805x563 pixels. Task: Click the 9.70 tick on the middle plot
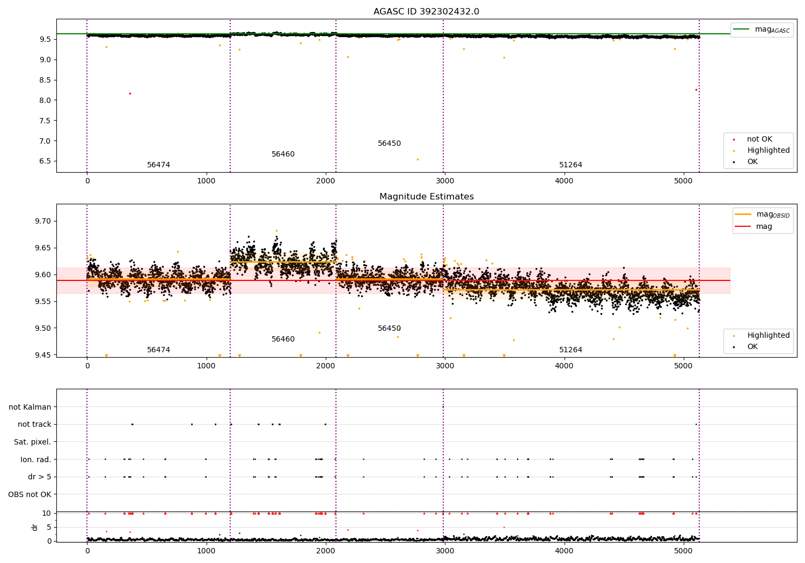tap(43, 221)
